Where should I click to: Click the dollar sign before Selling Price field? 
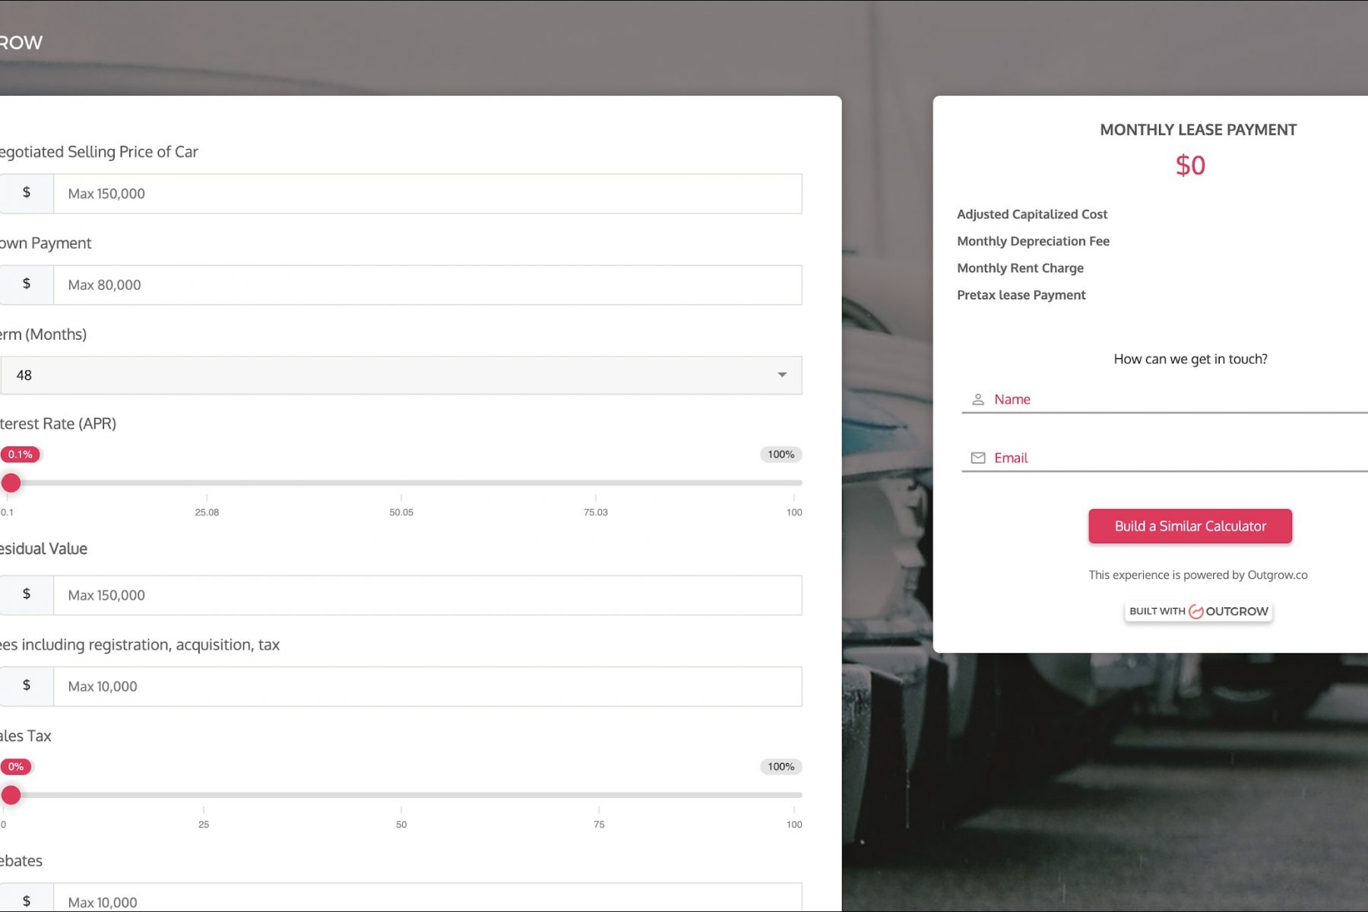click(x=27, y=193)
